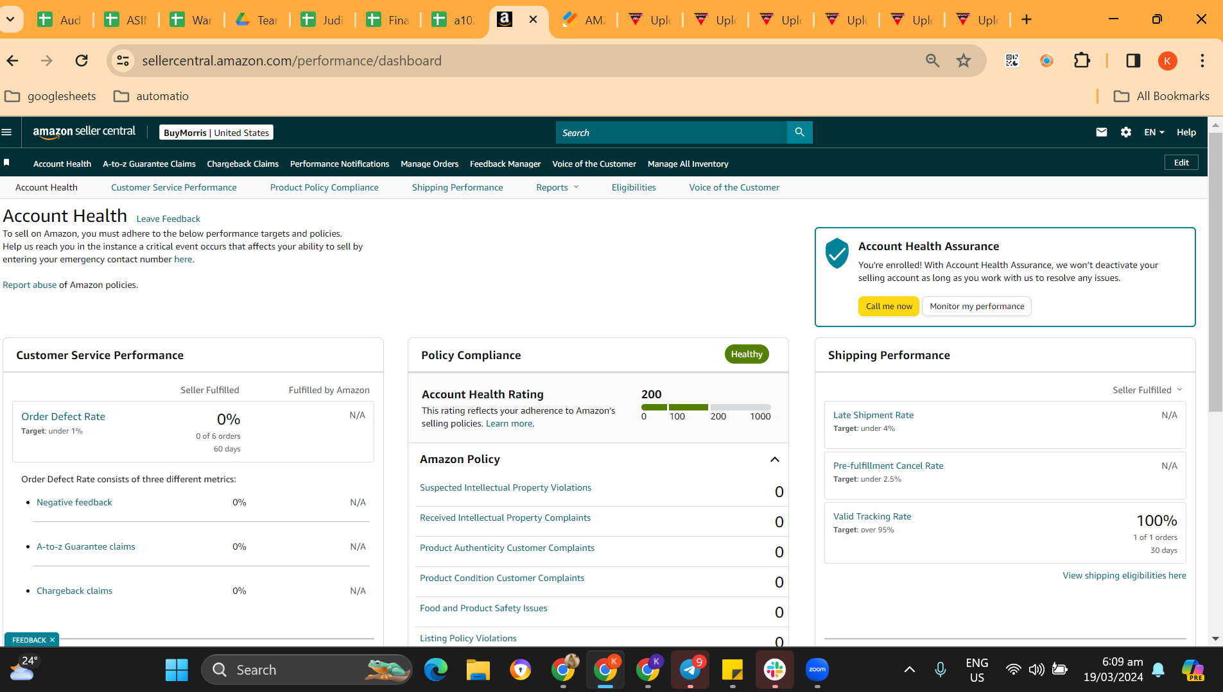
Task: Open the googlesheets bookmarks folder
Action: pos(50,96)
